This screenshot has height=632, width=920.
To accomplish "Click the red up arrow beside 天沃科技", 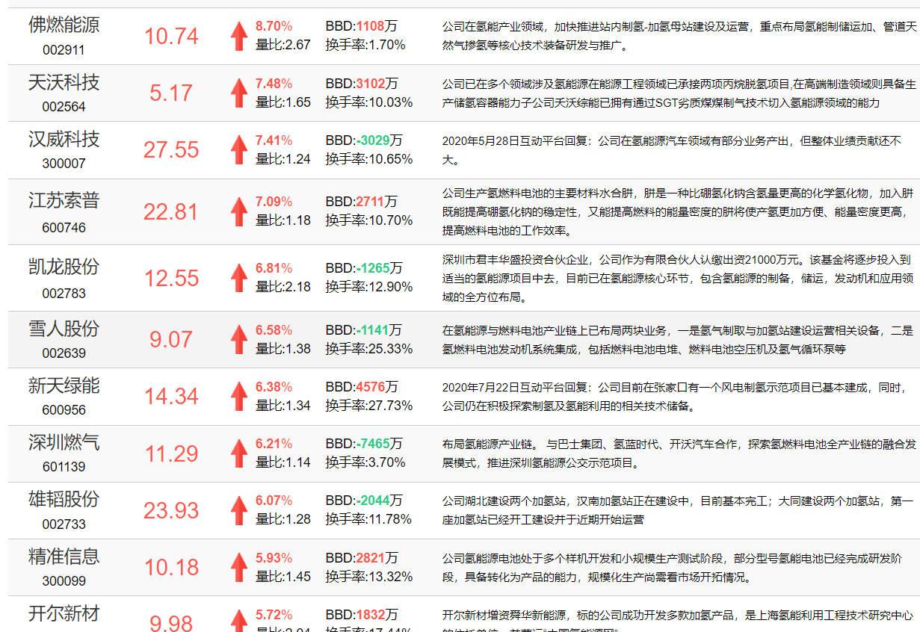I will pyautogui.click(x=238, y=93).
